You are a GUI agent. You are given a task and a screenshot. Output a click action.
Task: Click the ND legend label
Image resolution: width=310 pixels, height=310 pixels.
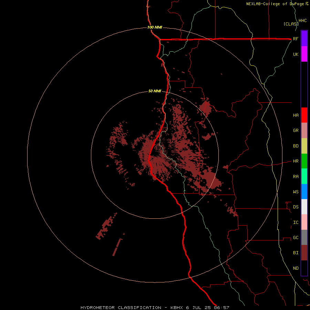[296, 268]
